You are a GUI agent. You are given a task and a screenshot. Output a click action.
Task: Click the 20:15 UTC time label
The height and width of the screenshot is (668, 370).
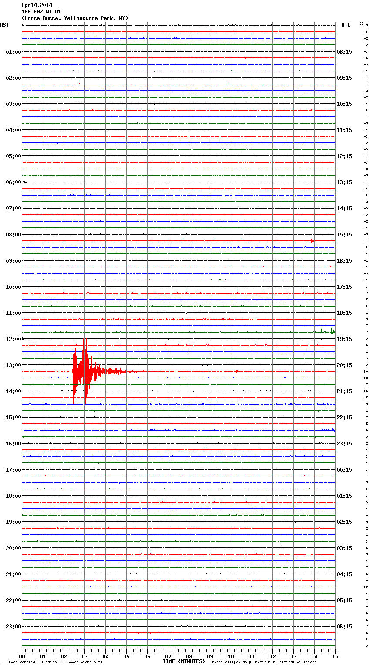point(344,365)
